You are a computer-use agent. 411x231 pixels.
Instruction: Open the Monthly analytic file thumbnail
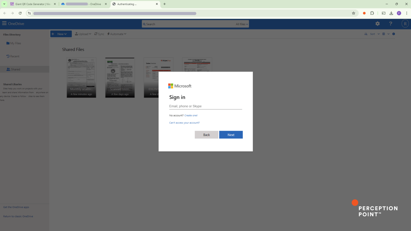pos(81,78)
